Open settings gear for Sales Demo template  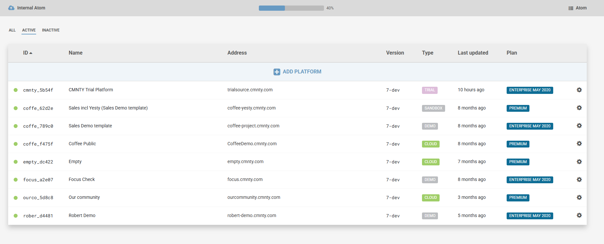click(579, 126)
